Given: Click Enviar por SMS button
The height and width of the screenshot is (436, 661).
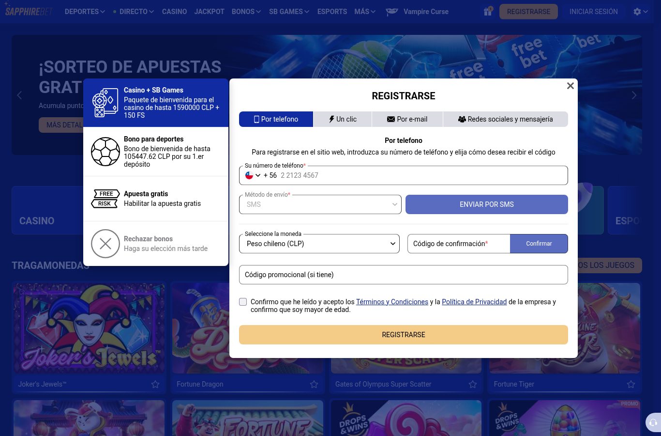Looking at the screenshot, I should [x=487, y=204].
